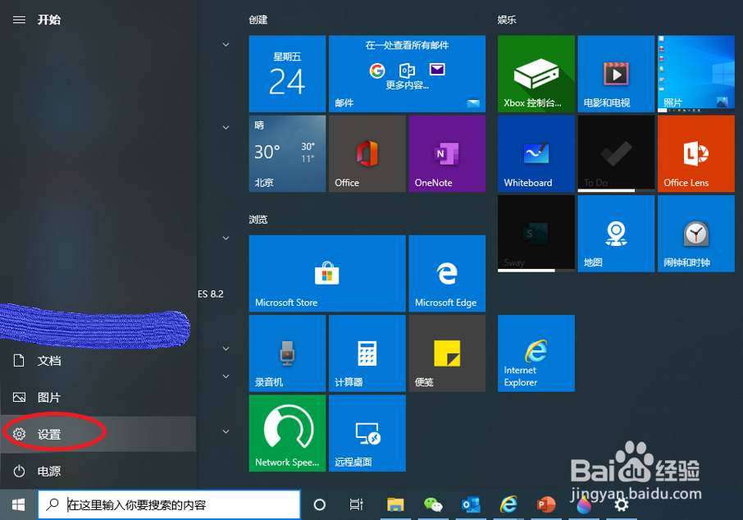Screen dimensions: 743x520
Task: Open the 电影和电视 tile
Action: pyautogui.click(x=616, y=74)
